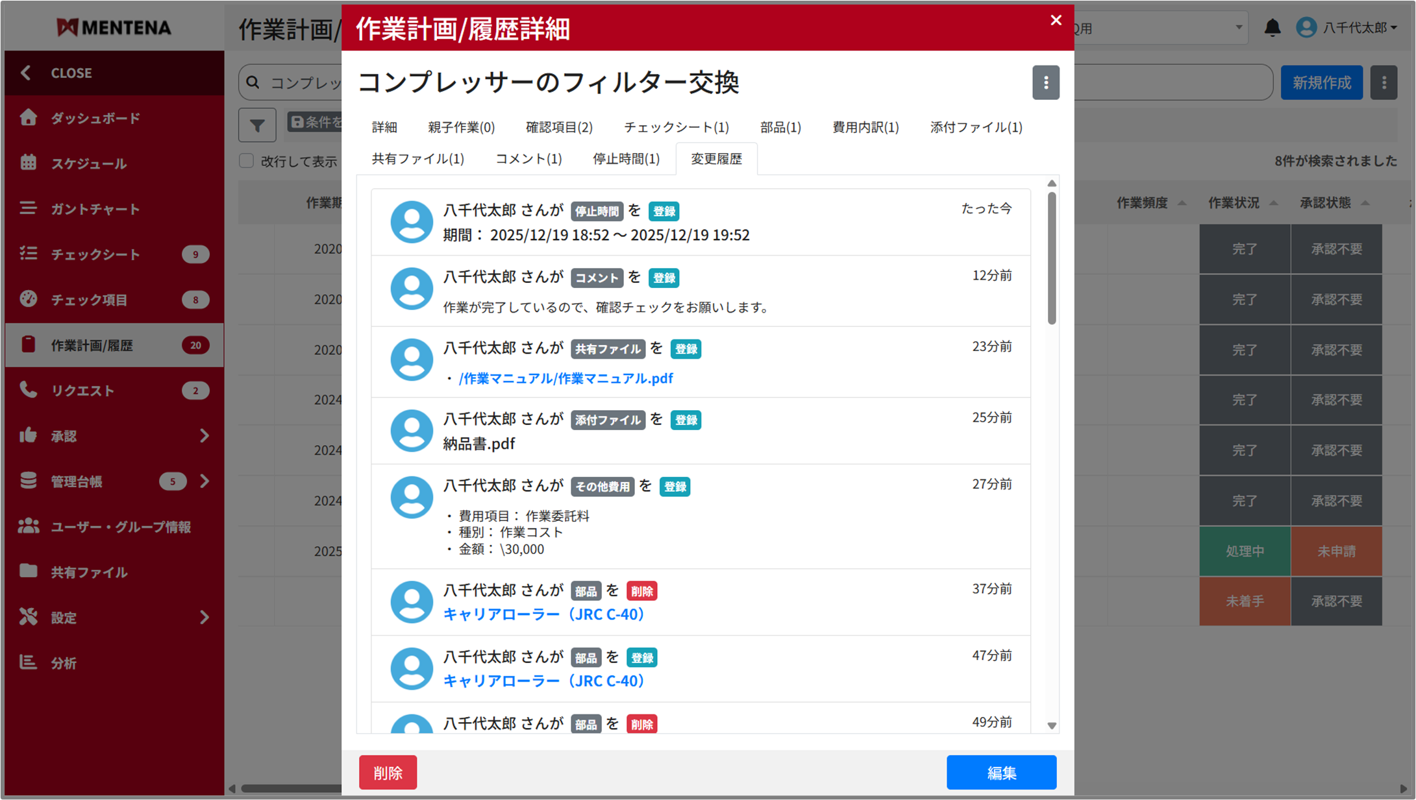Image resolution: width=1416 pixels, height=800 pixels.
Task: Open the Gantt chart (ガントチャート) sidebar item
Action: pyautogui.click(x=95, y=209)
